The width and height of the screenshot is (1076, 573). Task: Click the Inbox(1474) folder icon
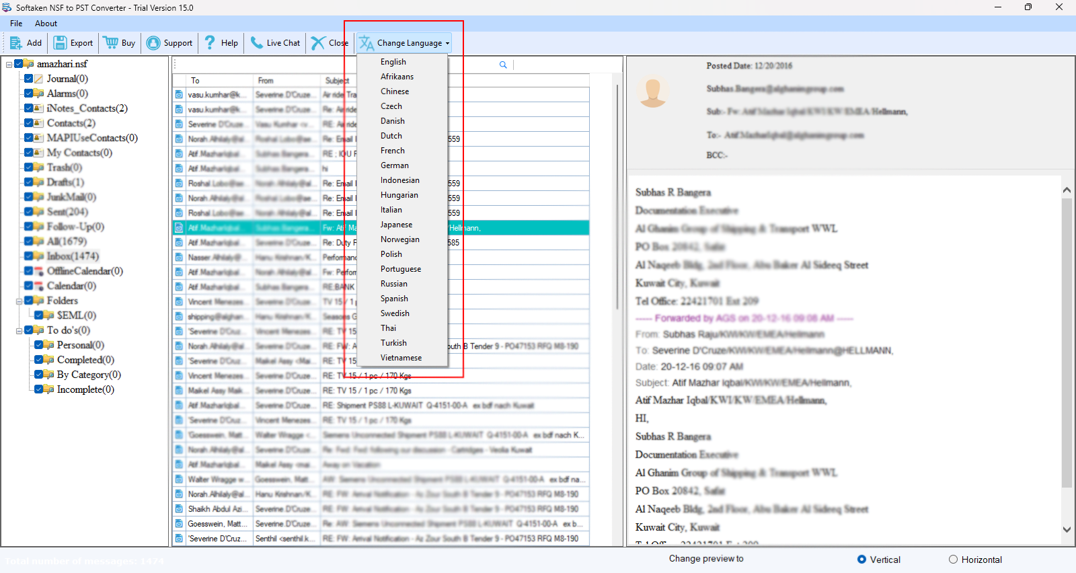click(x=39, y=256)
